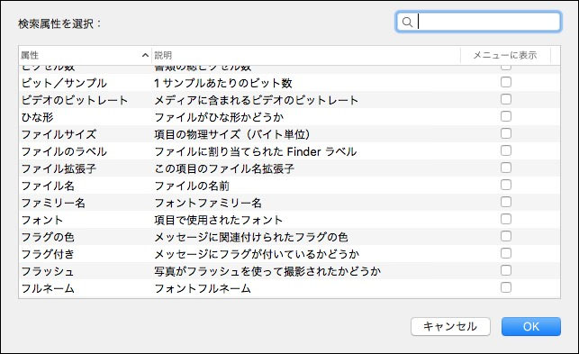Click description ファイルがひな形かどうか
This screenshot has width=579, height=354.
pyautogui.click(x=219, y=117)
